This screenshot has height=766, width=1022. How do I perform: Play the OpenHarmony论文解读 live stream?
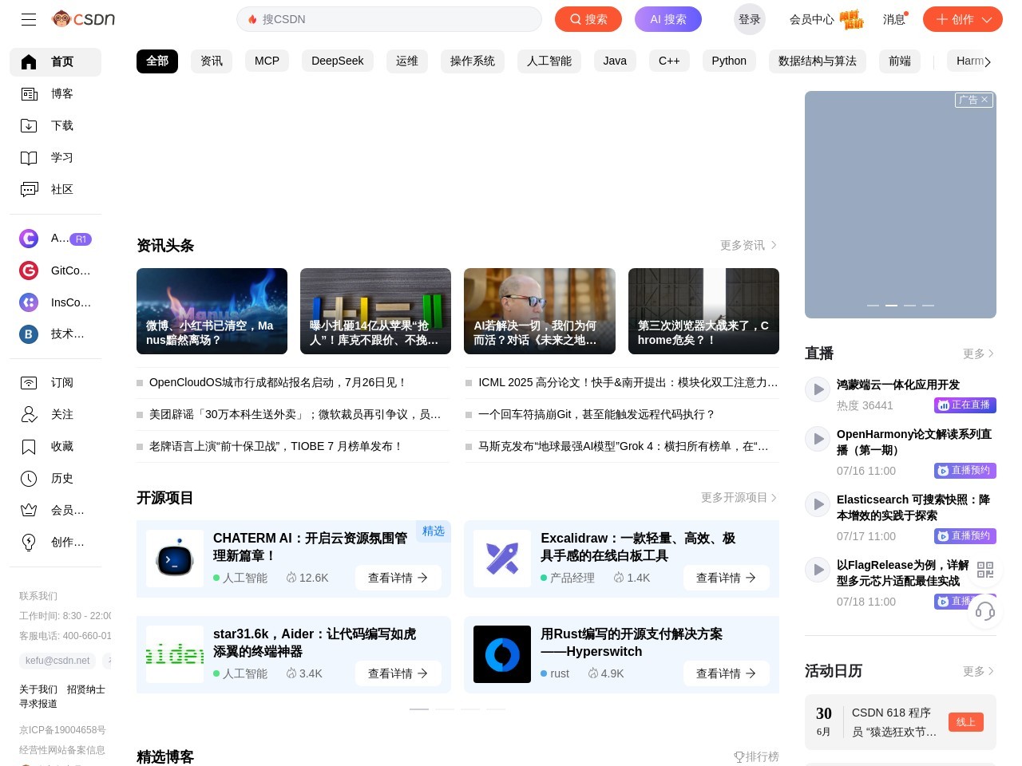pyautogui.click(x=818, y=439)
